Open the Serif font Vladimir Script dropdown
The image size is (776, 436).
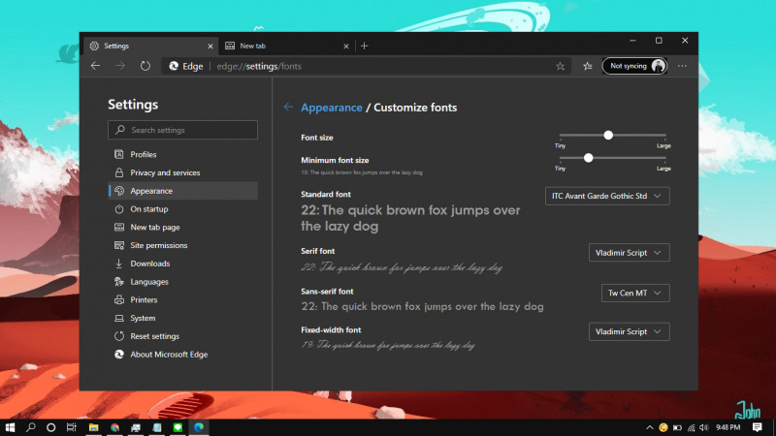tap(629, 253)
